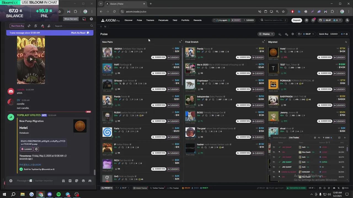Open Migrated filter settings icon
Screen dimensions: 353x198
click(346, 42)
